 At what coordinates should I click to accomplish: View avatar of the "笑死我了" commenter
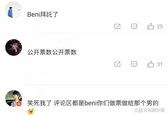click(x=13, y=98)
